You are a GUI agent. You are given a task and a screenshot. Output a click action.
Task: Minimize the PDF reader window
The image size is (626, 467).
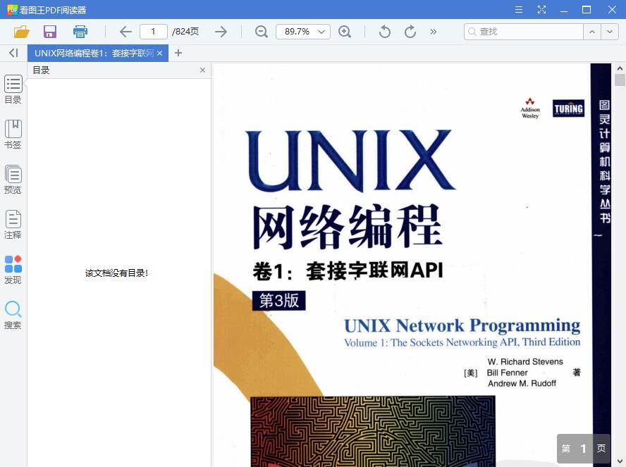pos(564,10)
